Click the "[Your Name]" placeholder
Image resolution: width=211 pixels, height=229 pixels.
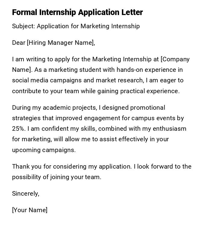coord(30,210)
